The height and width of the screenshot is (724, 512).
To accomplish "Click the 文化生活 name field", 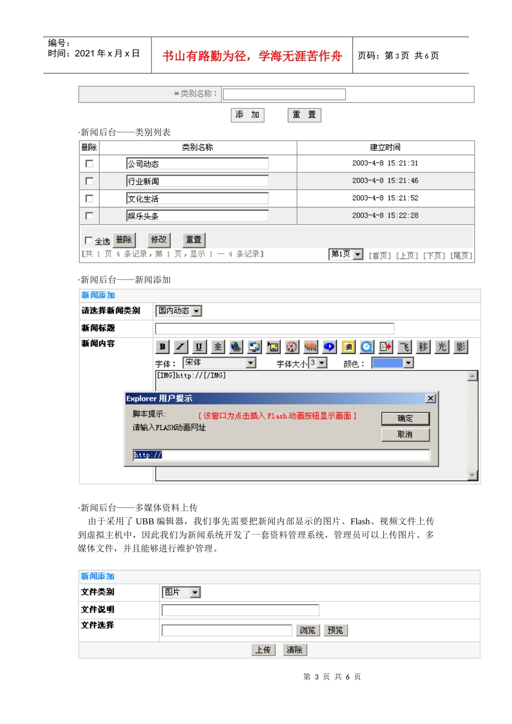I will [197, 198].
